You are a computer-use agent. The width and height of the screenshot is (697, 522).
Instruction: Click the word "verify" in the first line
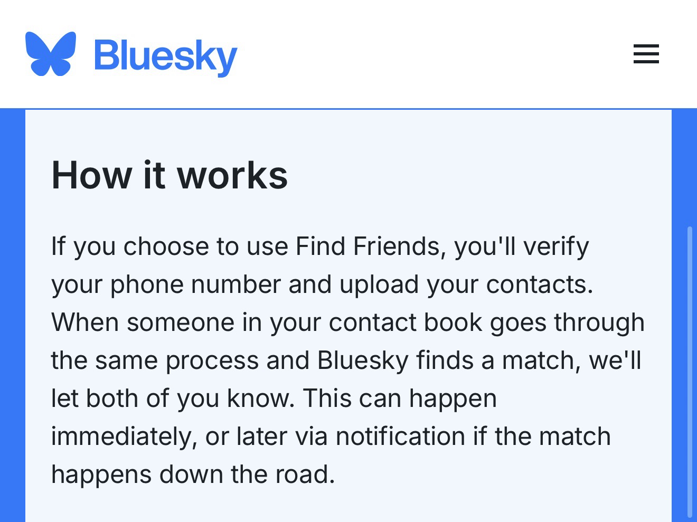click(x=555, y=246)
